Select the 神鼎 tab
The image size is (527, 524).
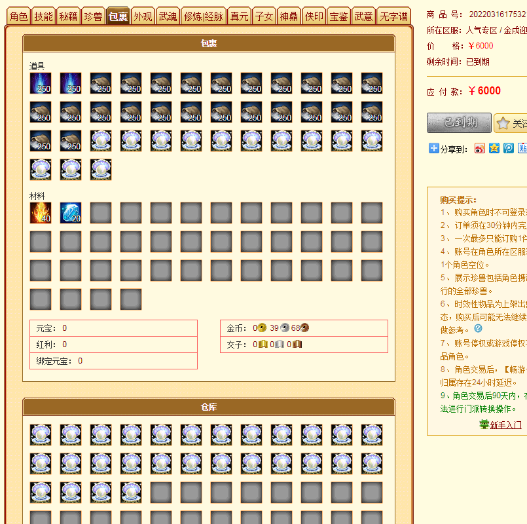coord(289,16)
